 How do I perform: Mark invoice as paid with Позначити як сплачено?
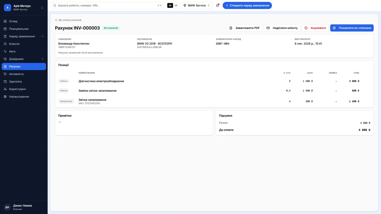(352, 28)
